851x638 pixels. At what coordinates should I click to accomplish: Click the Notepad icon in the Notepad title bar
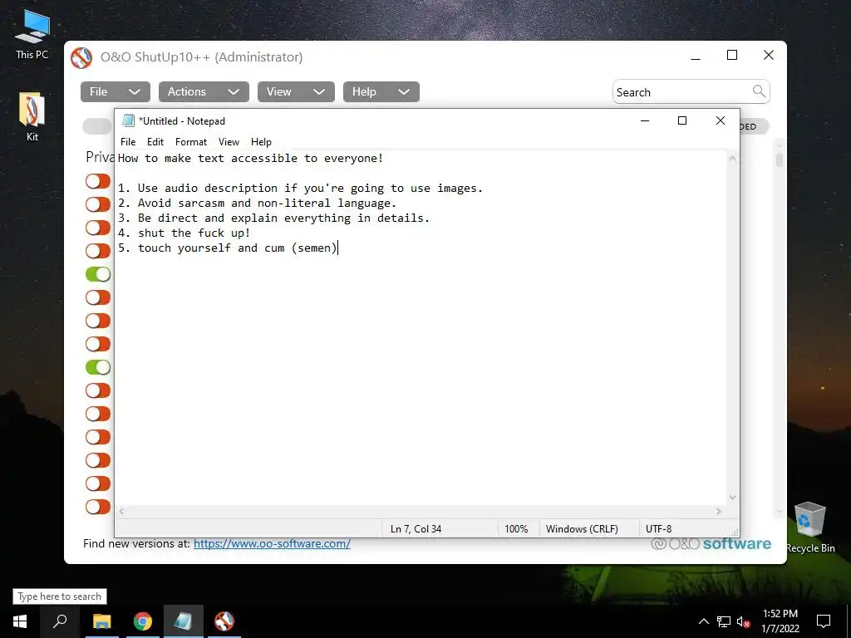tap(128, 120)
